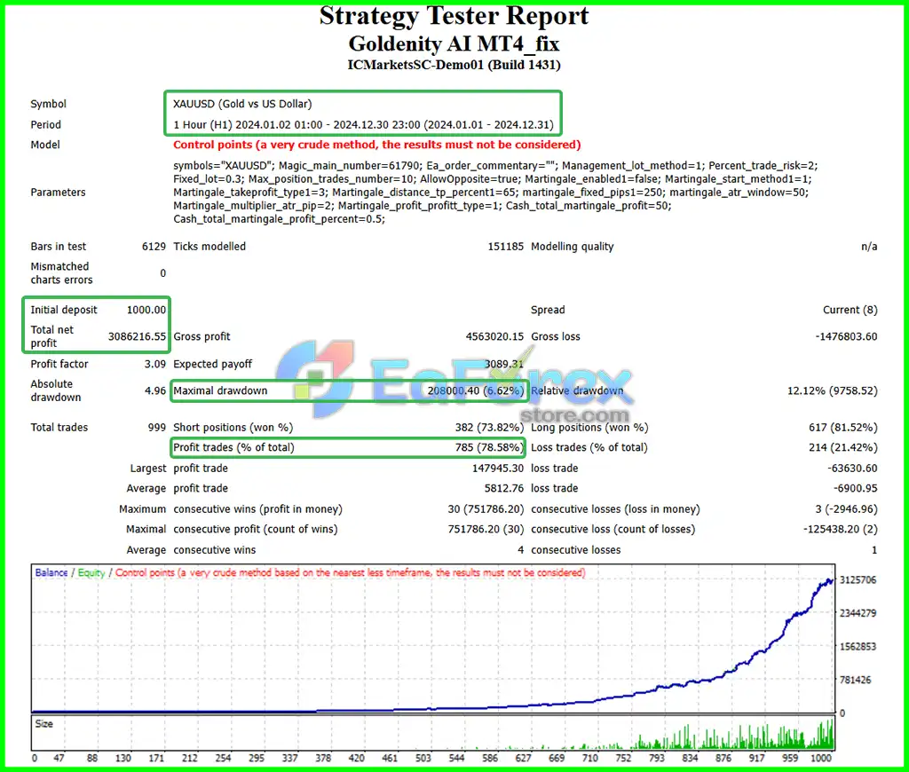Select the "Goldenity AI MT4_fix" heading
Image resolution: width=909 pixels, height=772 pixels.
(454, 44)
